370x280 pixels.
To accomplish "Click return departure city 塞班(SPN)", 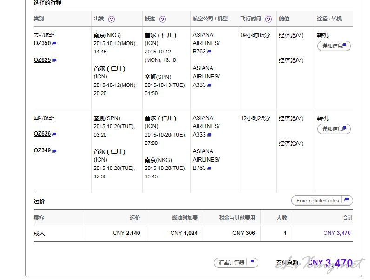I will 107,118.
